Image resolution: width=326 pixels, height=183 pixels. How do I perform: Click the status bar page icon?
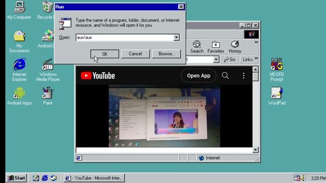[x=79, y=158]
